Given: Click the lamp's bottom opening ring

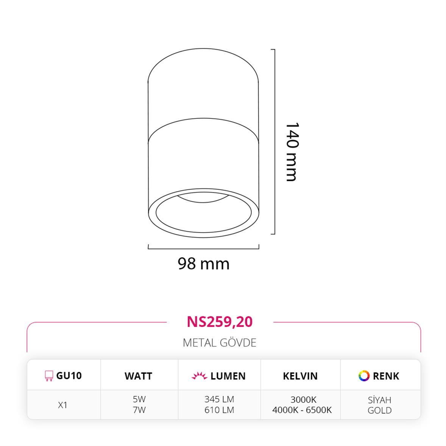Looking at the screenshot, I should coord(203,213).
